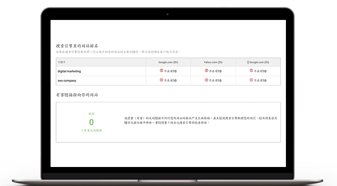This screenshot has height=186, width=337.
Task: Click the 关键字 column header
Action: click(62, 62)
